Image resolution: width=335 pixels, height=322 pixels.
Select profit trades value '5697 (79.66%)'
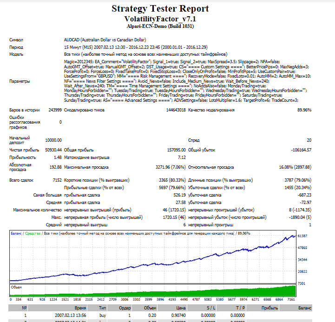(x=172, y=188)
